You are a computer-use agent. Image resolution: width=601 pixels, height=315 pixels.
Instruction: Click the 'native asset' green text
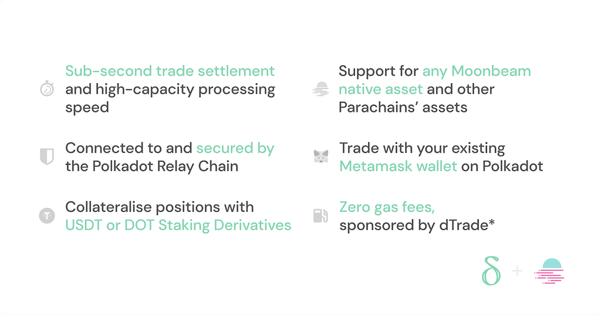(380, 90)
